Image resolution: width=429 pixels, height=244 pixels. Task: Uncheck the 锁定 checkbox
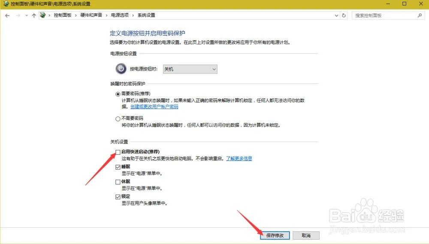click(118, 197)
